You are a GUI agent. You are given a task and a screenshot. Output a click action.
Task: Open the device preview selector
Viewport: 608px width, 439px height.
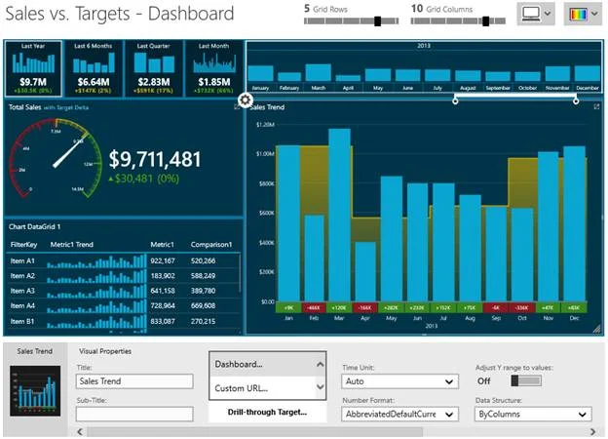coord(536,14)
